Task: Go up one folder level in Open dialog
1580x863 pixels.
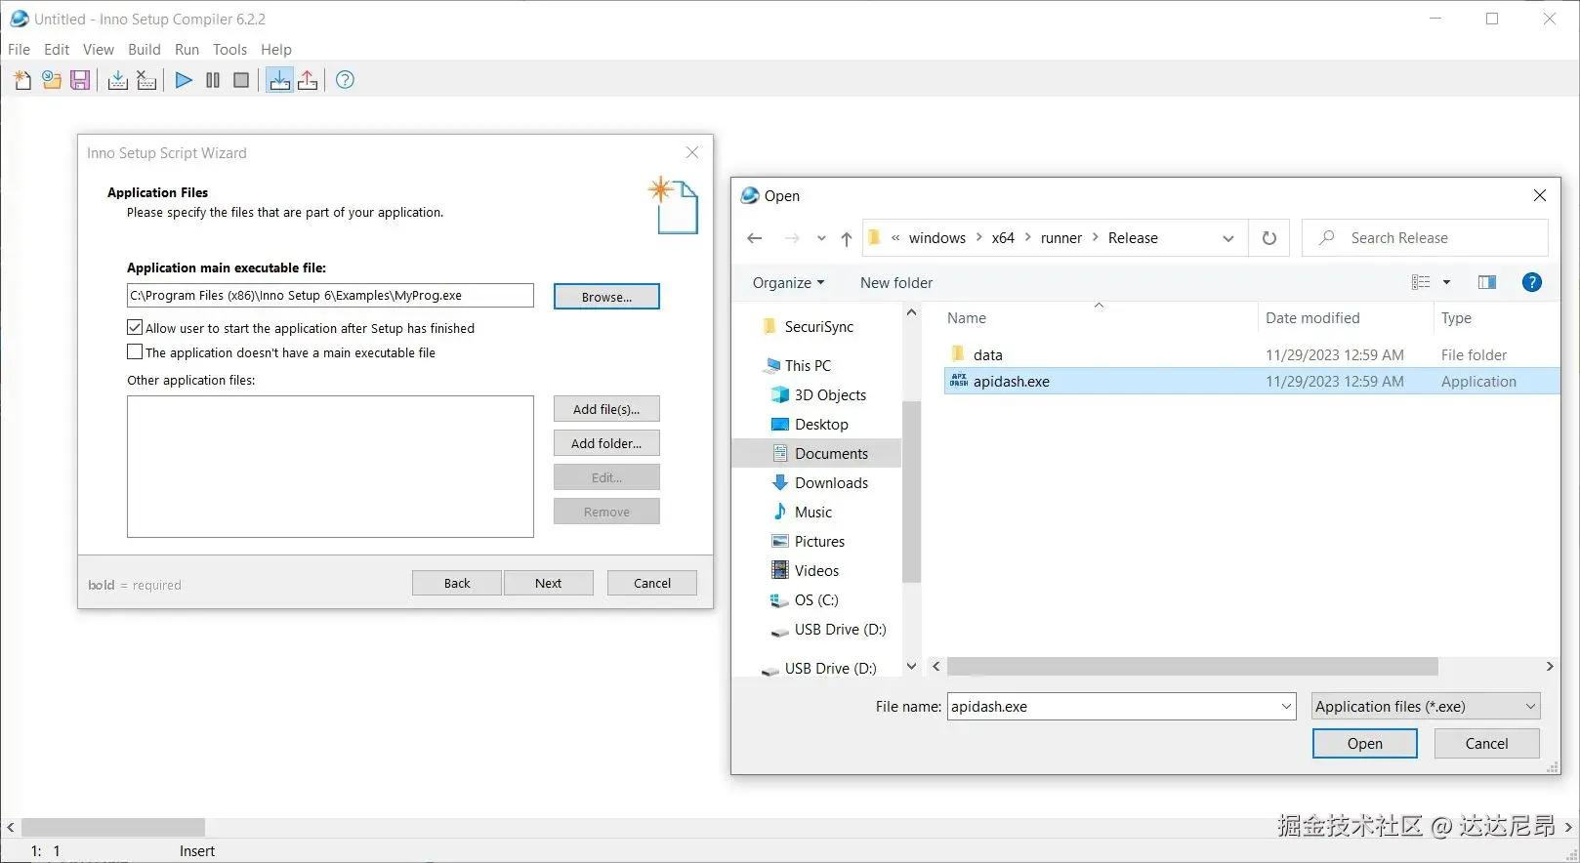Action: click(846, 238)
